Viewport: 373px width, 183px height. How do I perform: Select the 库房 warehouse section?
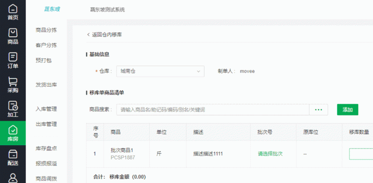(13, 133)
